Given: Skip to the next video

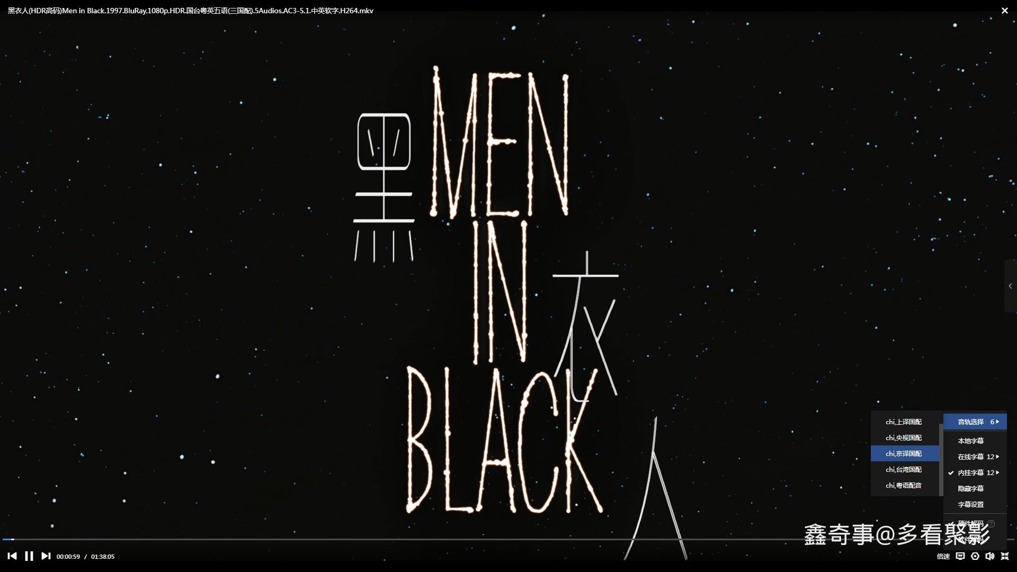Looking at the screenshot, I should point(46,556).
